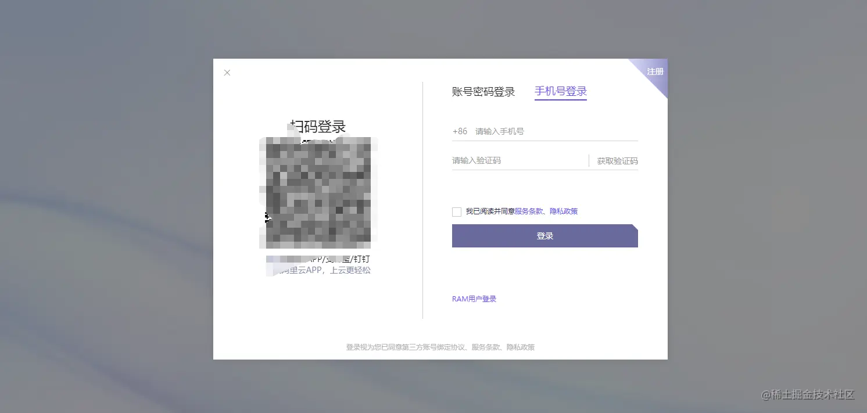Focus the 请输入验证码 code field
Viewport: 867px width, 413px height.
pyautogui.click(x=519, y=160)
